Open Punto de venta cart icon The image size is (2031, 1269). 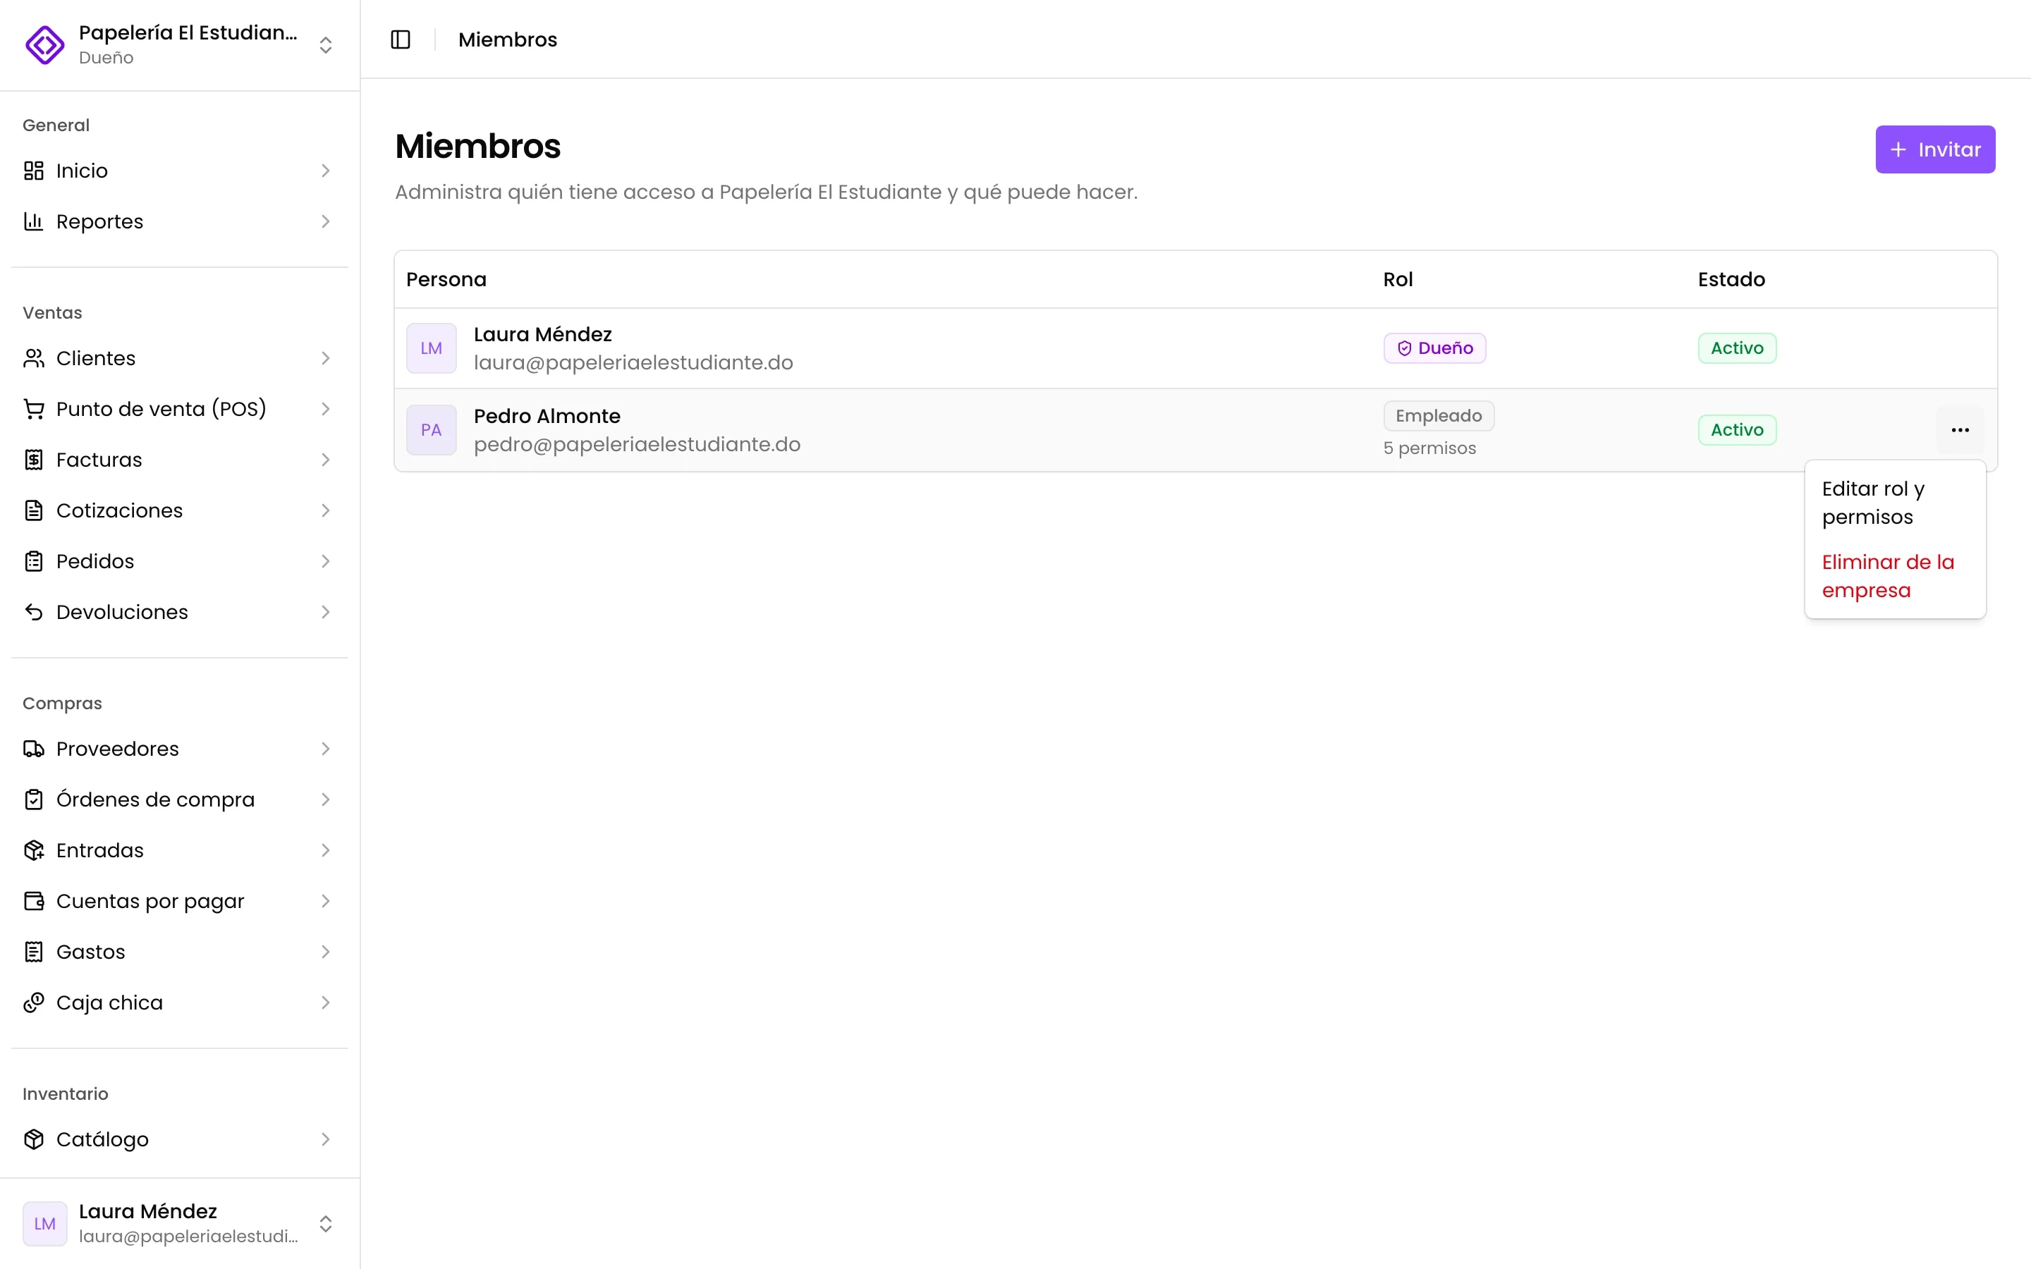[34, 409]
